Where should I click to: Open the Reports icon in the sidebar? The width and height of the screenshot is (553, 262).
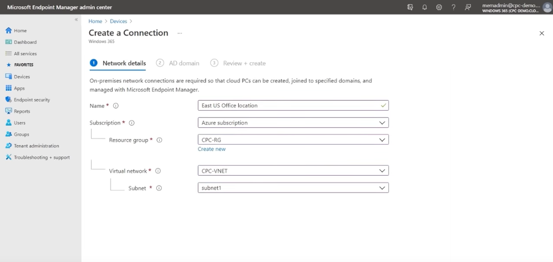coord(8,111)
